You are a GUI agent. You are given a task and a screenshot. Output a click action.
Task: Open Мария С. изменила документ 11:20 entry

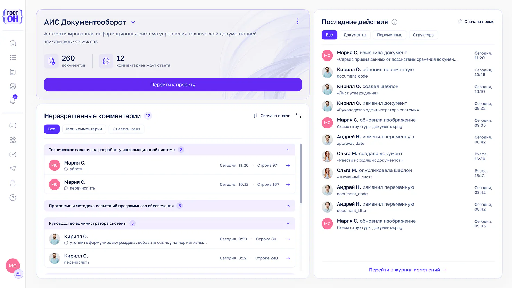coord(408,56)
